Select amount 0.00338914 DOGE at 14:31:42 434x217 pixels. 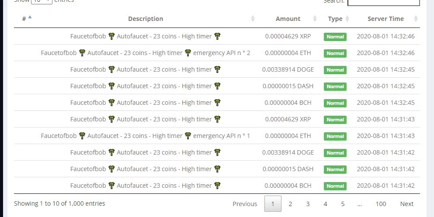tap(288, 152)
